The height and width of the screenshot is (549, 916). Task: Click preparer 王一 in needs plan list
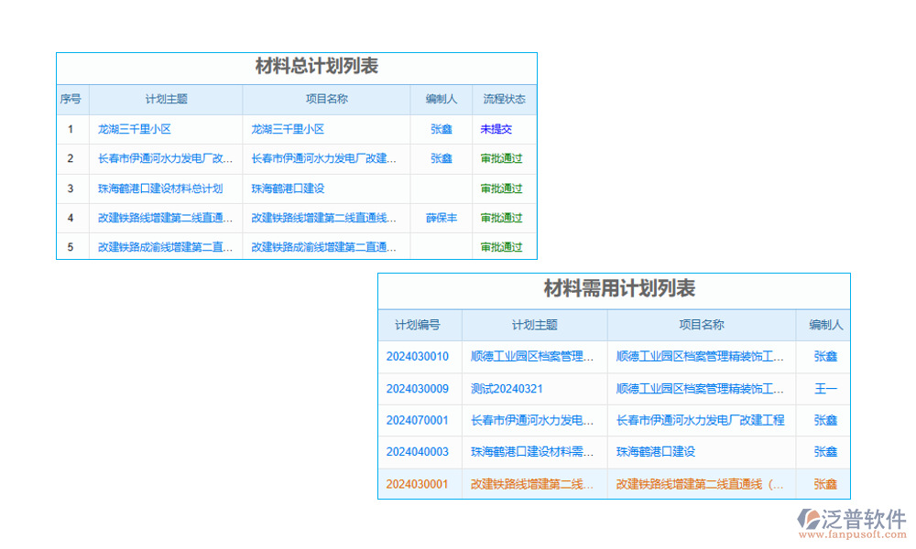[823, 388]
